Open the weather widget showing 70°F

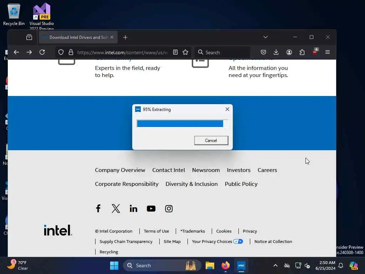(17, 265)
